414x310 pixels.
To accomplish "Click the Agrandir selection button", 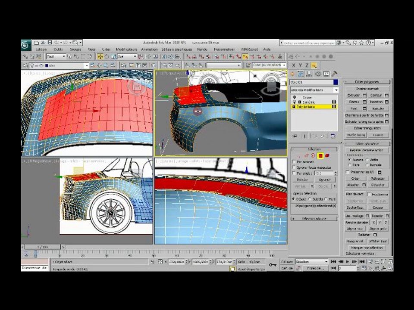I will (x=325, y=180).
